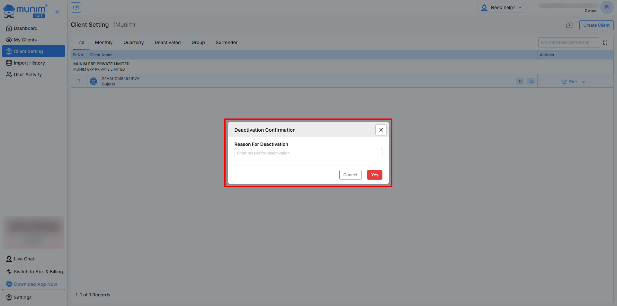Open the Surrender tab

(x=226, y=42)
